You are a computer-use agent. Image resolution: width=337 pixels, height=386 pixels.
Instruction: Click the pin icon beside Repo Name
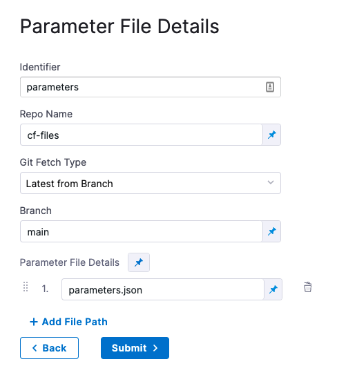272,135
